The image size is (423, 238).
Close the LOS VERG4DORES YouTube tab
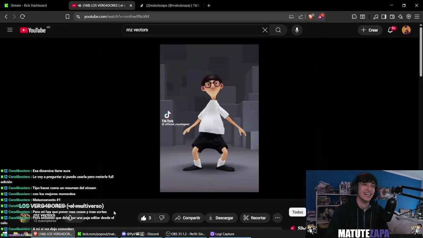(131, 5)
